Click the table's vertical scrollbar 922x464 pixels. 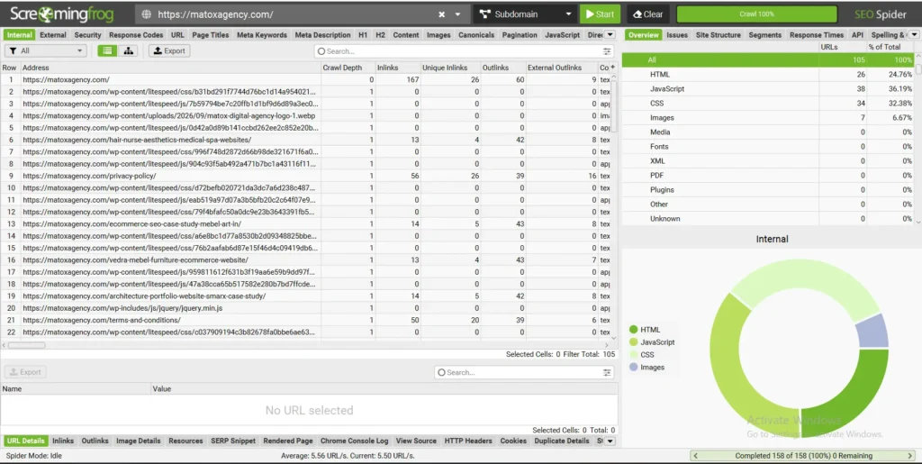pos(614,105)
